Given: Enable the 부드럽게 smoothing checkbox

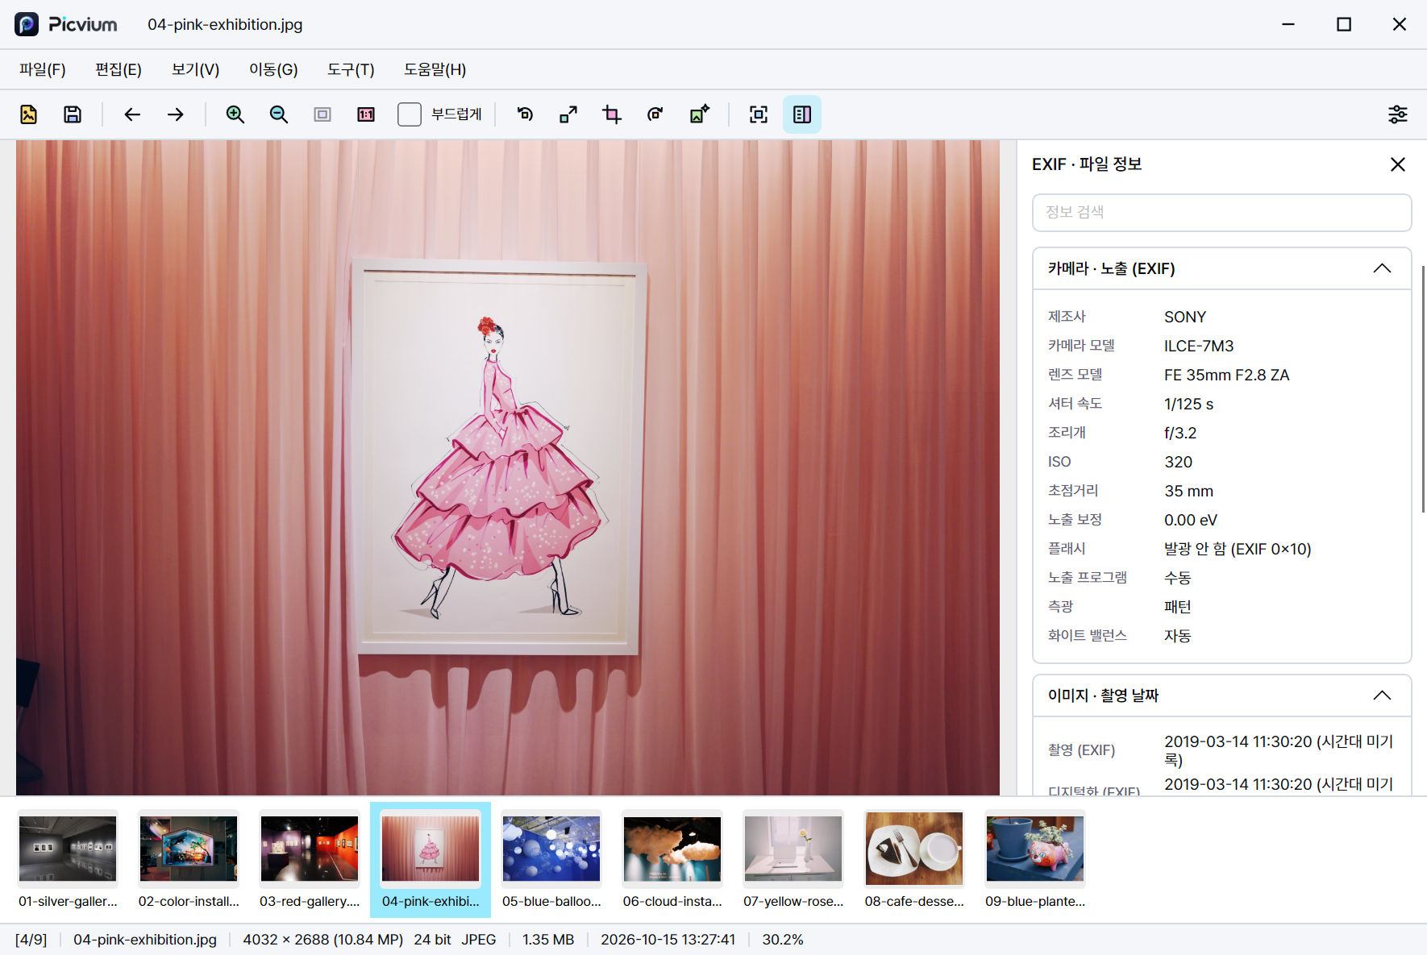Looking at the screenshot, I should click(x=410, y=114).
